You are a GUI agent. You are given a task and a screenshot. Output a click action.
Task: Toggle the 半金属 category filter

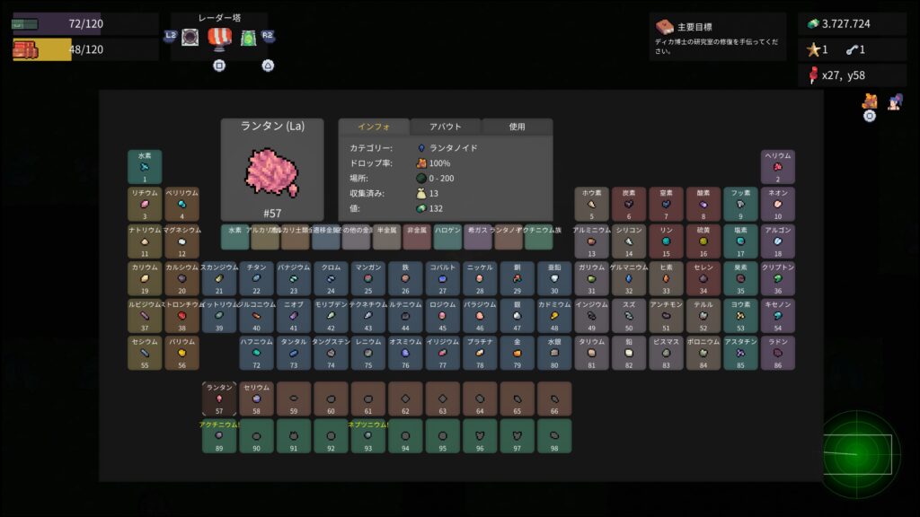(386, 237)
